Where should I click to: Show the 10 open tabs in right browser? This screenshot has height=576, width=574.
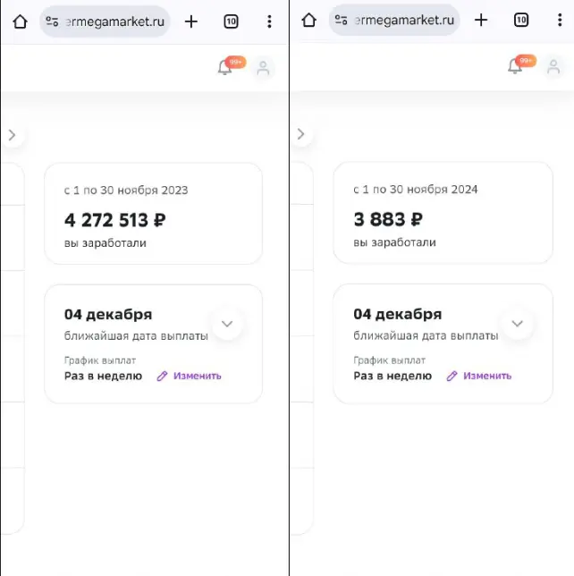521,21
